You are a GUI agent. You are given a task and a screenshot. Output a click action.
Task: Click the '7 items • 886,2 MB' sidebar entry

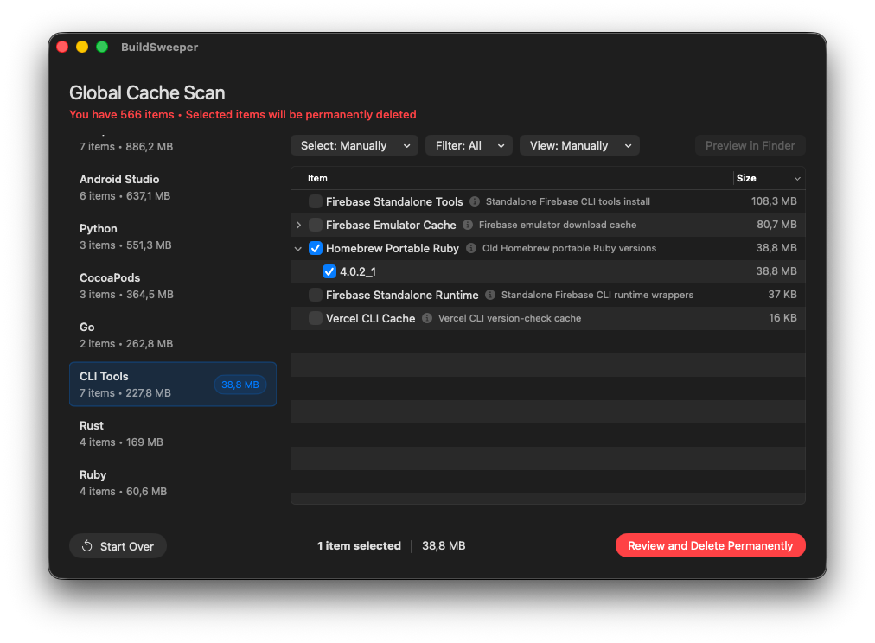(126, 147)
